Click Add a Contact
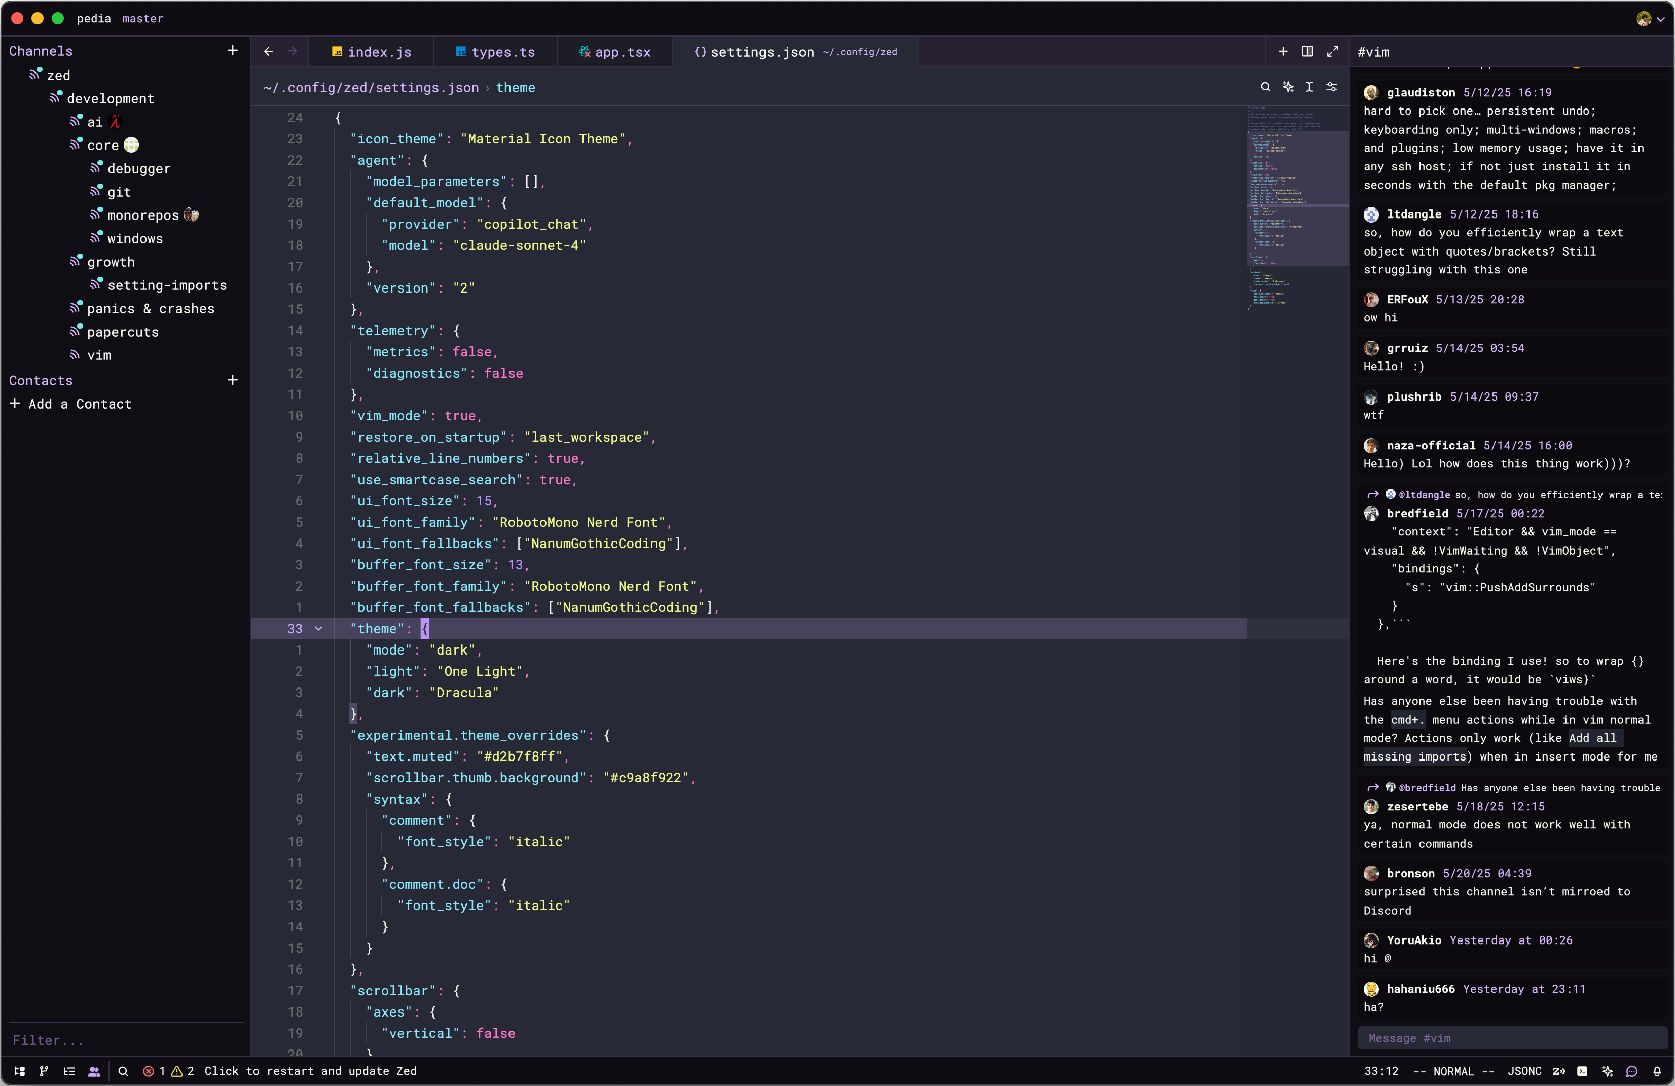The image size is (1675, 1086). pyautogui.click(x=70, y=403)
